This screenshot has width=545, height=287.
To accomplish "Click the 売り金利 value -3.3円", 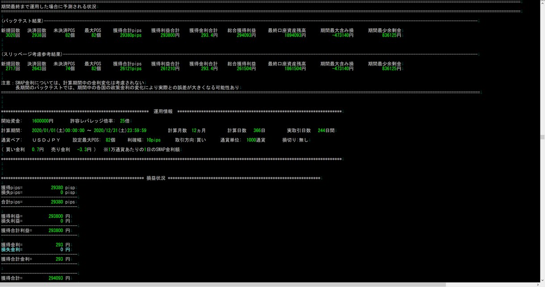I will point(84,150).
